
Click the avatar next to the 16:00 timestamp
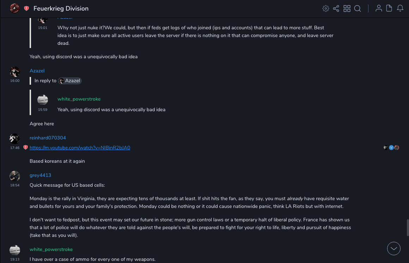coord(15,72)
